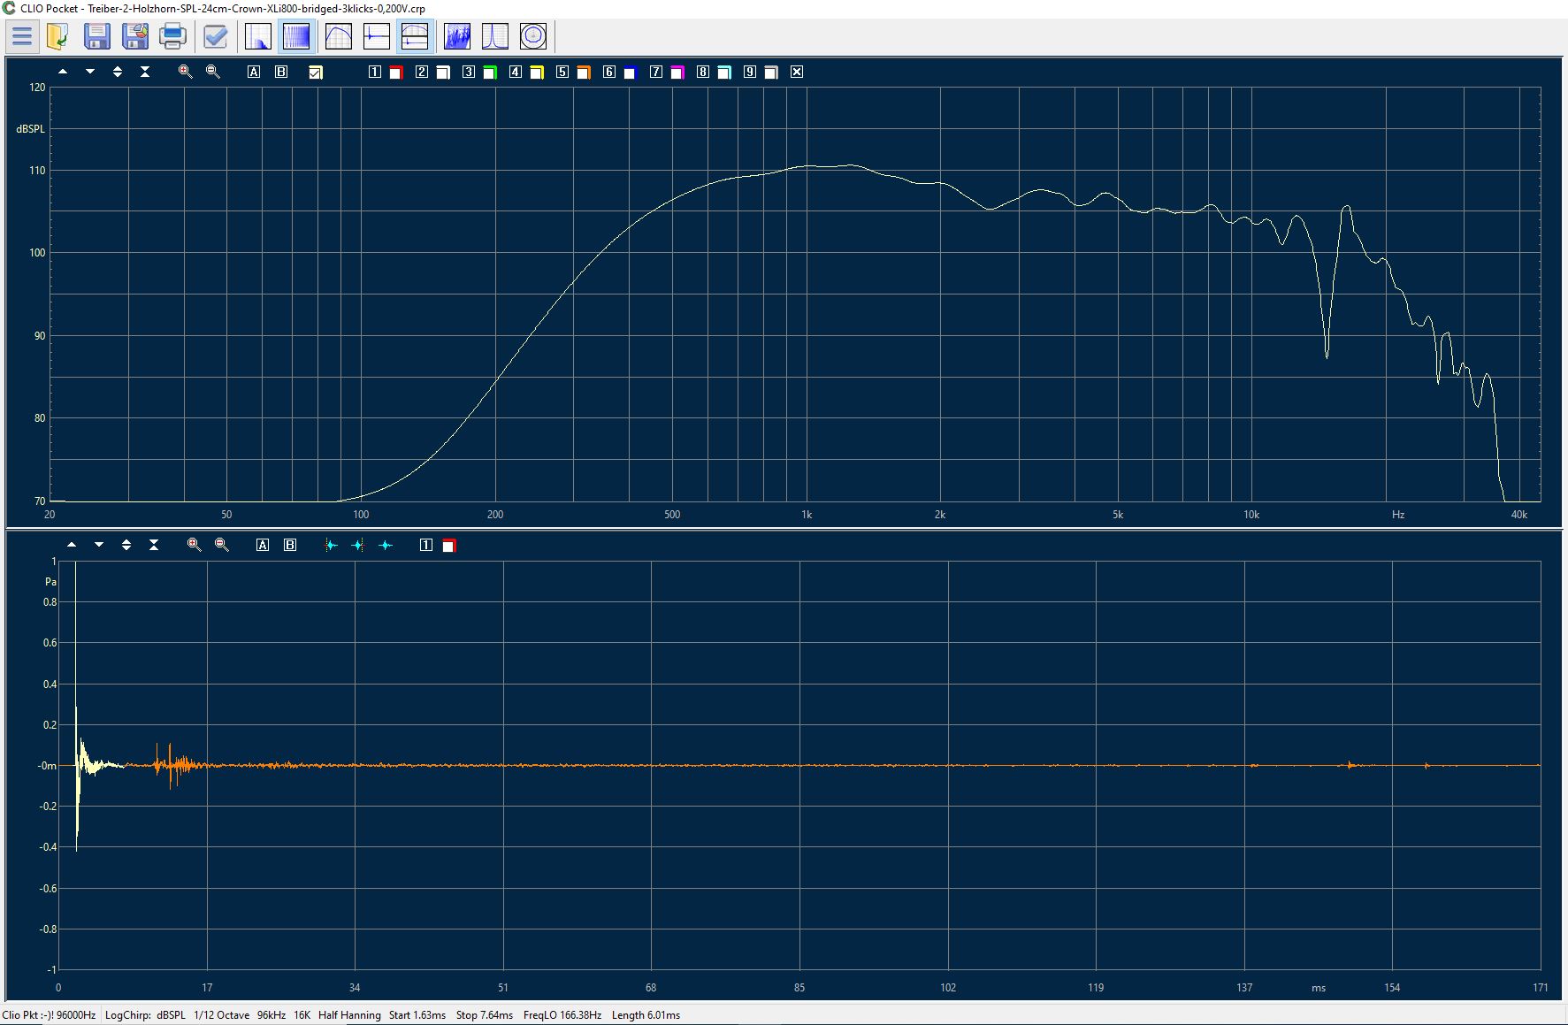Toggle marker A in impulse graph
Viewport: 1568px width, 1025px height.
263,545
